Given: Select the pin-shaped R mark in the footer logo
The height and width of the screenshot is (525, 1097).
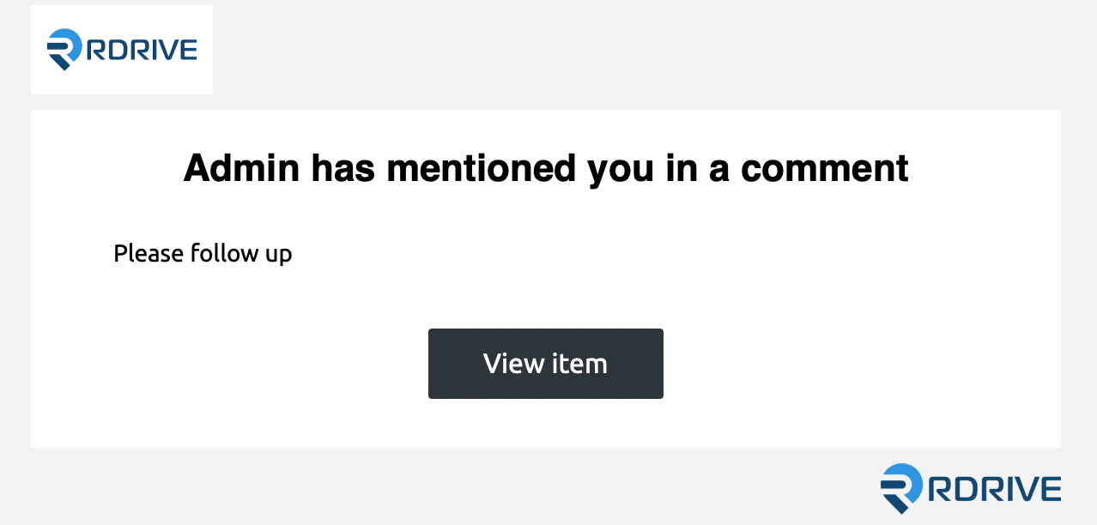Looking at the screenshot, I should coord(900,489).
